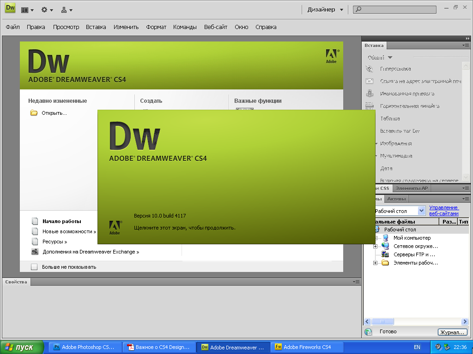The width and height of the screenshot is (473, 354).
Task: Switch to the Элементы AP tab
Action: pos(412,189)
